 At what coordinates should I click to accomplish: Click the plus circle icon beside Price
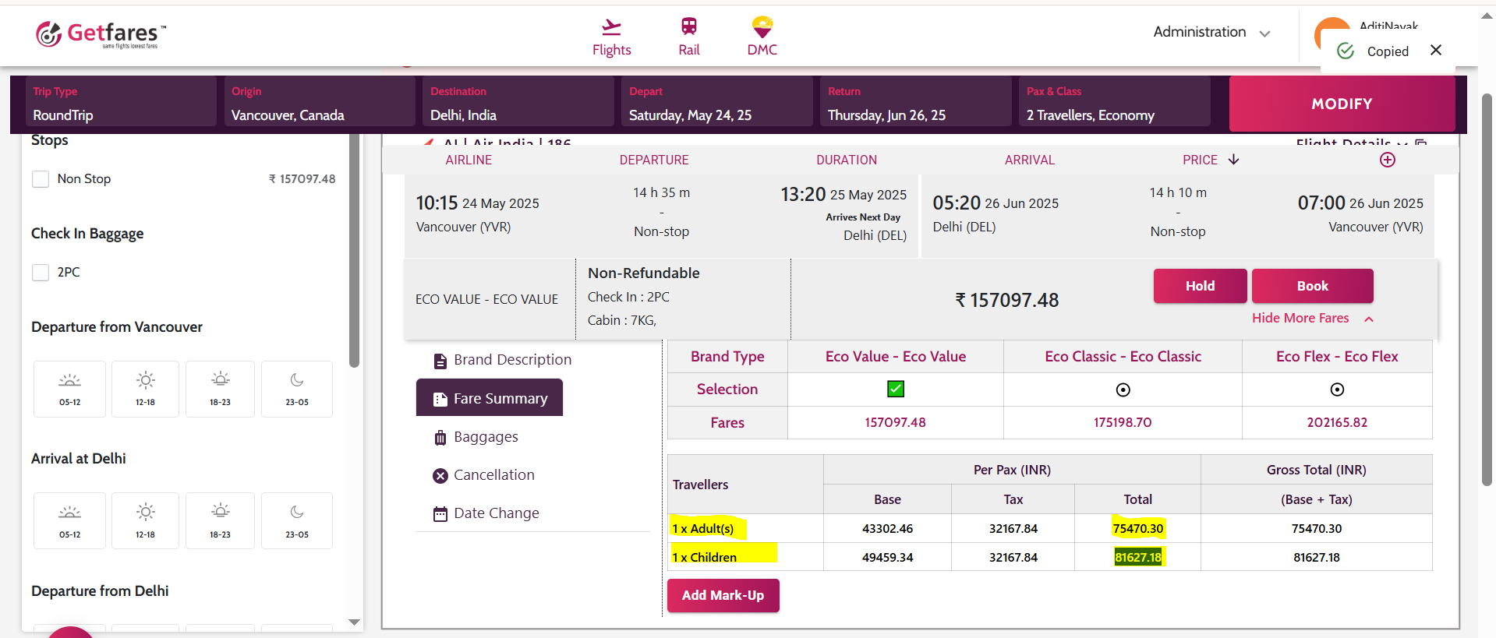1387,160
